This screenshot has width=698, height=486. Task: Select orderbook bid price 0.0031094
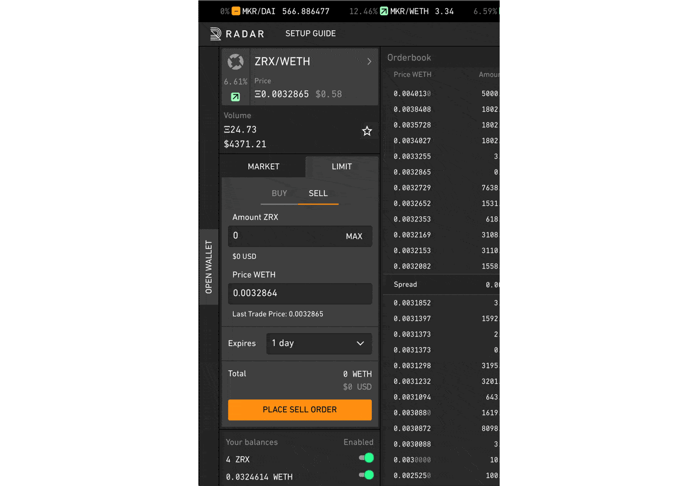[412, 397]
